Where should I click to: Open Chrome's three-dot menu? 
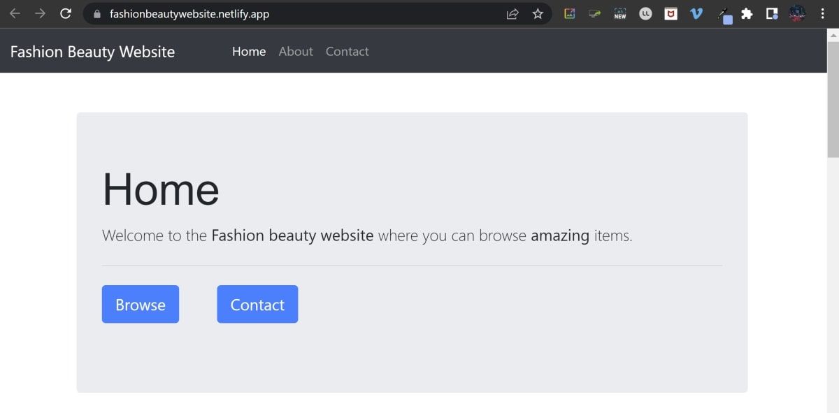[x=822, y=13]
